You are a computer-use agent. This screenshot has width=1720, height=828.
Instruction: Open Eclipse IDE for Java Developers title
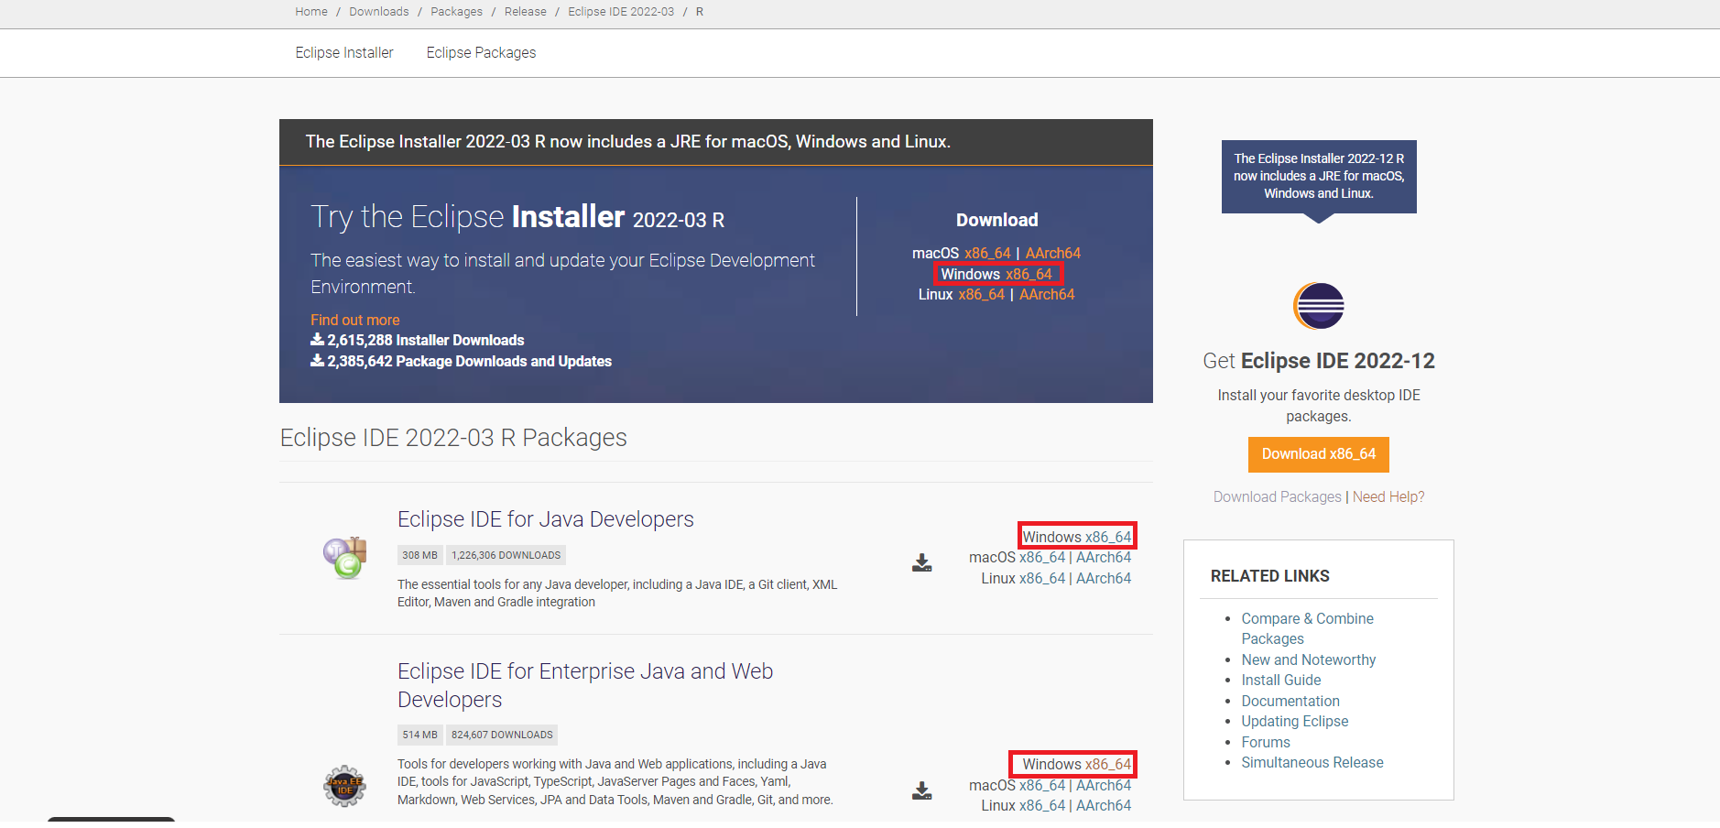click(546, 519)
